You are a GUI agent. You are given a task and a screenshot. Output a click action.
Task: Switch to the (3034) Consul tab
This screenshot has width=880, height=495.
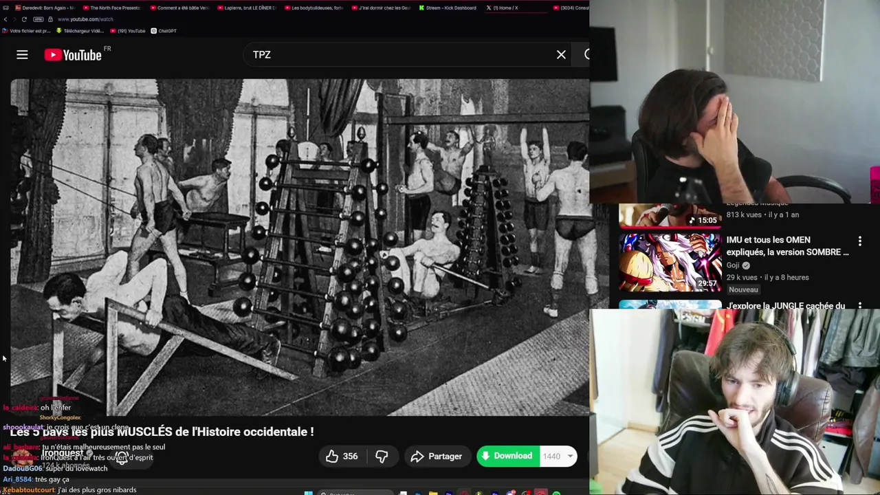(571, 8)
